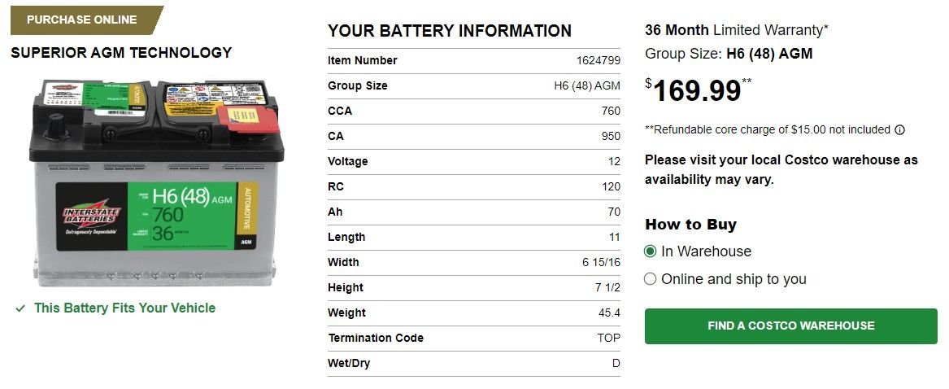The image size is (949, 389).
Task: Click the Wet/Dry specification row
Action: click(474, 364)
